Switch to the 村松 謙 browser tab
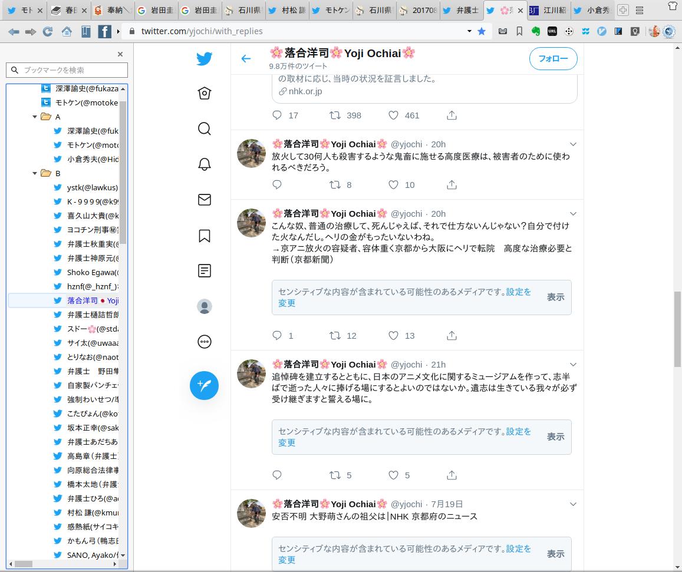This screenshot has width=682, height=572. point(287,10)
